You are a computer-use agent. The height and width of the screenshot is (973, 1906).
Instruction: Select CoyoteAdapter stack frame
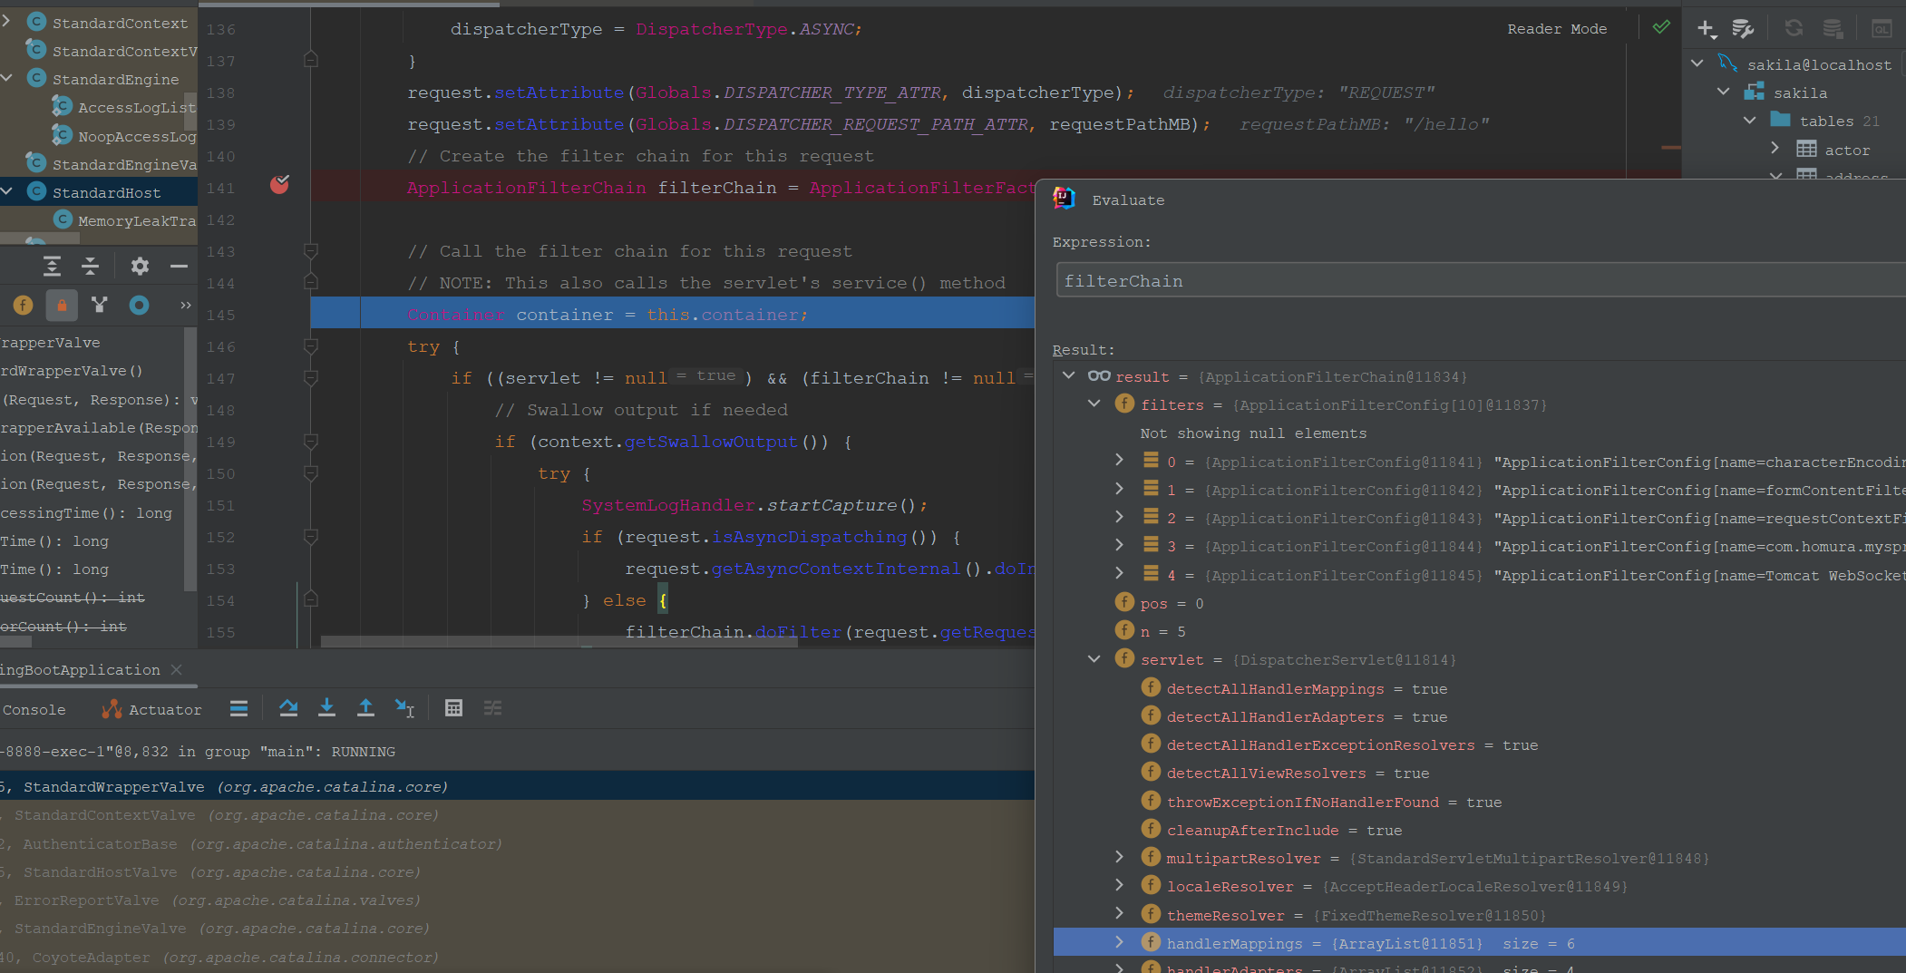(x=517, y=957)
